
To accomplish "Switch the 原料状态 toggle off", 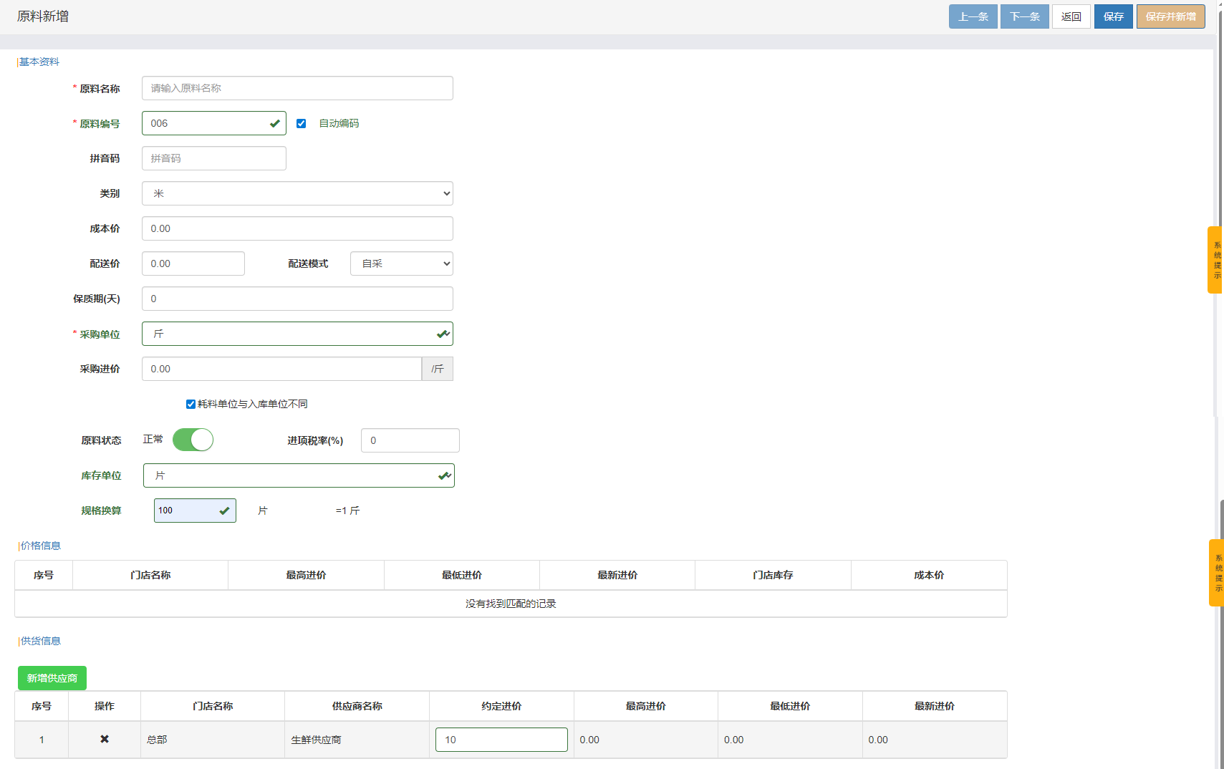I will pos(193,440).
